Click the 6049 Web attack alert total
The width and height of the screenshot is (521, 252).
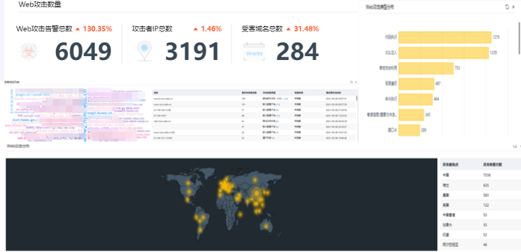pos(83,51)
